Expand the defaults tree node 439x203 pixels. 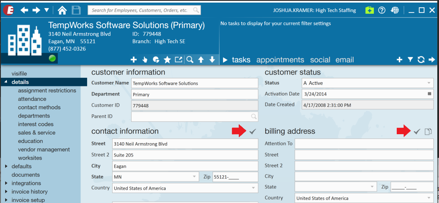(x=6, y=166)
